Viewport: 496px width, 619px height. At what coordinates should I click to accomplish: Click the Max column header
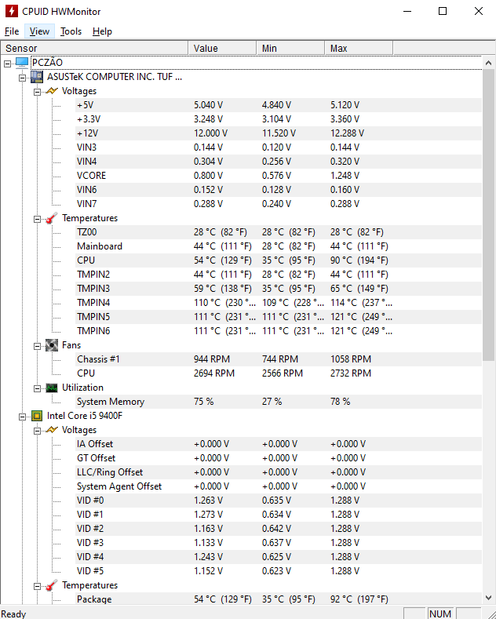(x=359, y=48)
